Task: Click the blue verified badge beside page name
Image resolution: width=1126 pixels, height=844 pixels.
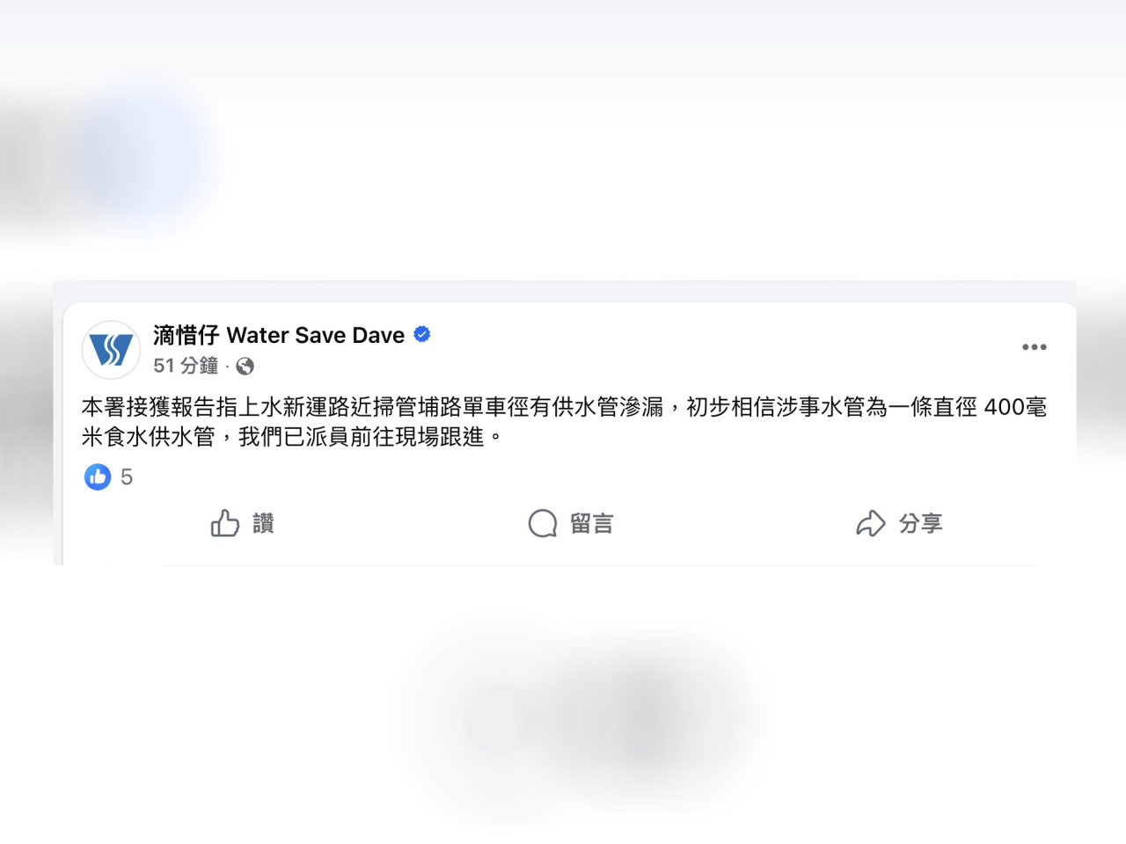Action: click(422, 334)
